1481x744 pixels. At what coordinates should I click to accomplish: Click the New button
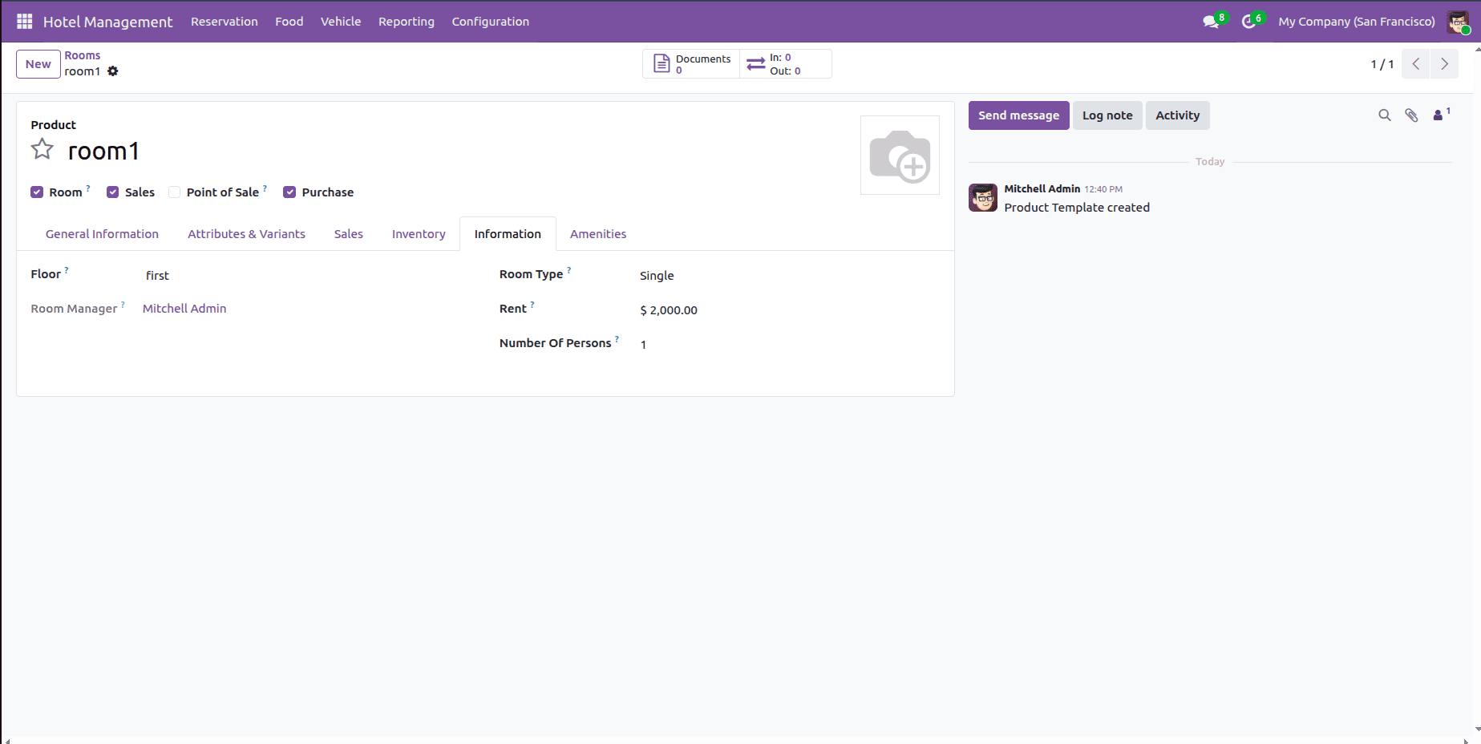tap(38, 64)
